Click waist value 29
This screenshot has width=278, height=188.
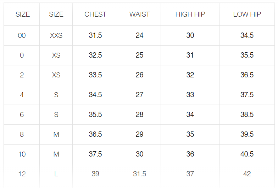tap(139, 135)
